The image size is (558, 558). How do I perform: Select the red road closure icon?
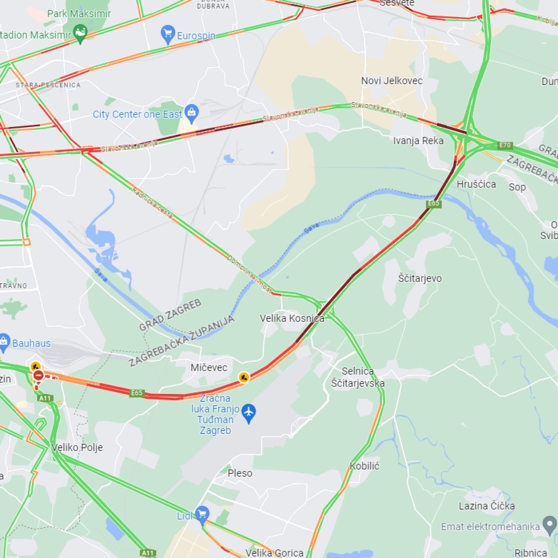tap(38, 375)
